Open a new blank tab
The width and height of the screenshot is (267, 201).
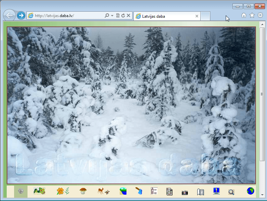(205, 16)
